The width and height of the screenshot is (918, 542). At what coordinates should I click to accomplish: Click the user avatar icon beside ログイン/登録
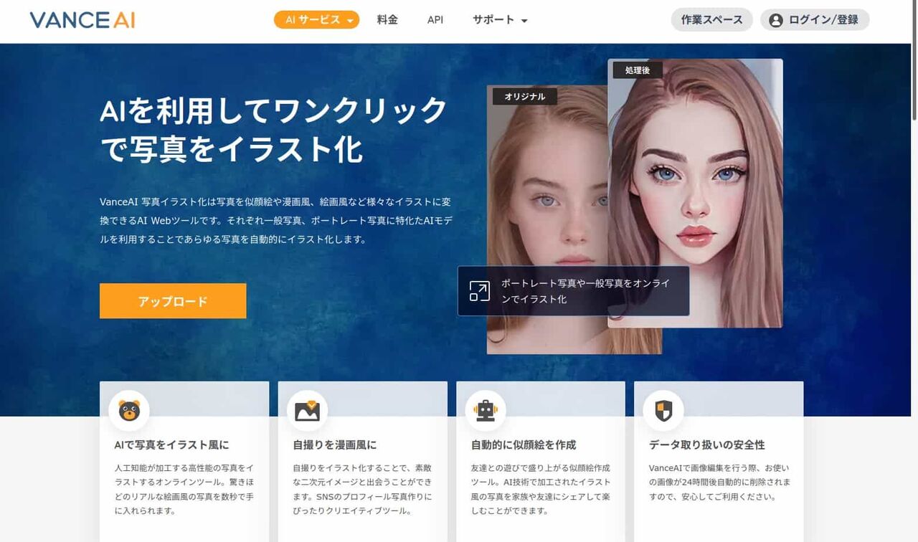[x=774, y=19]
